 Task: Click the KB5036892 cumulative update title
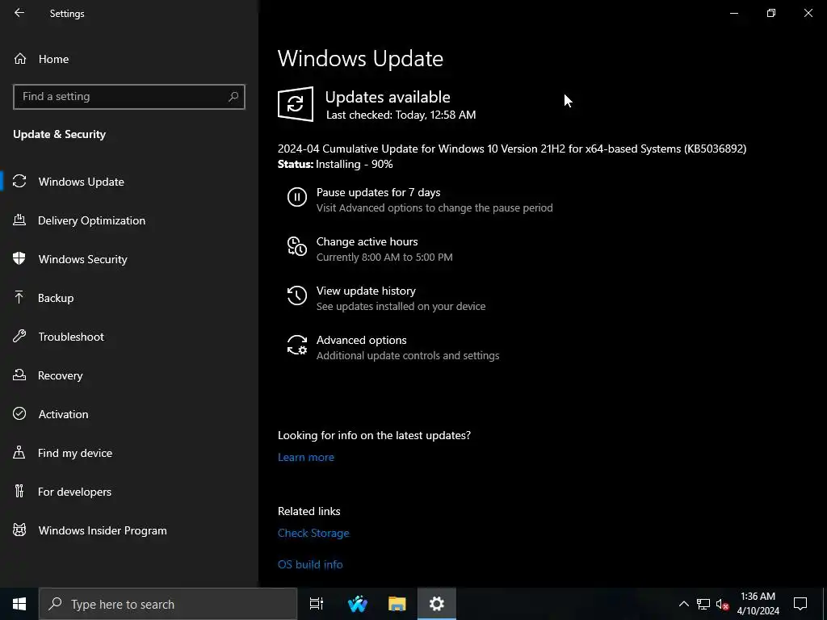(x=512, y=149)
